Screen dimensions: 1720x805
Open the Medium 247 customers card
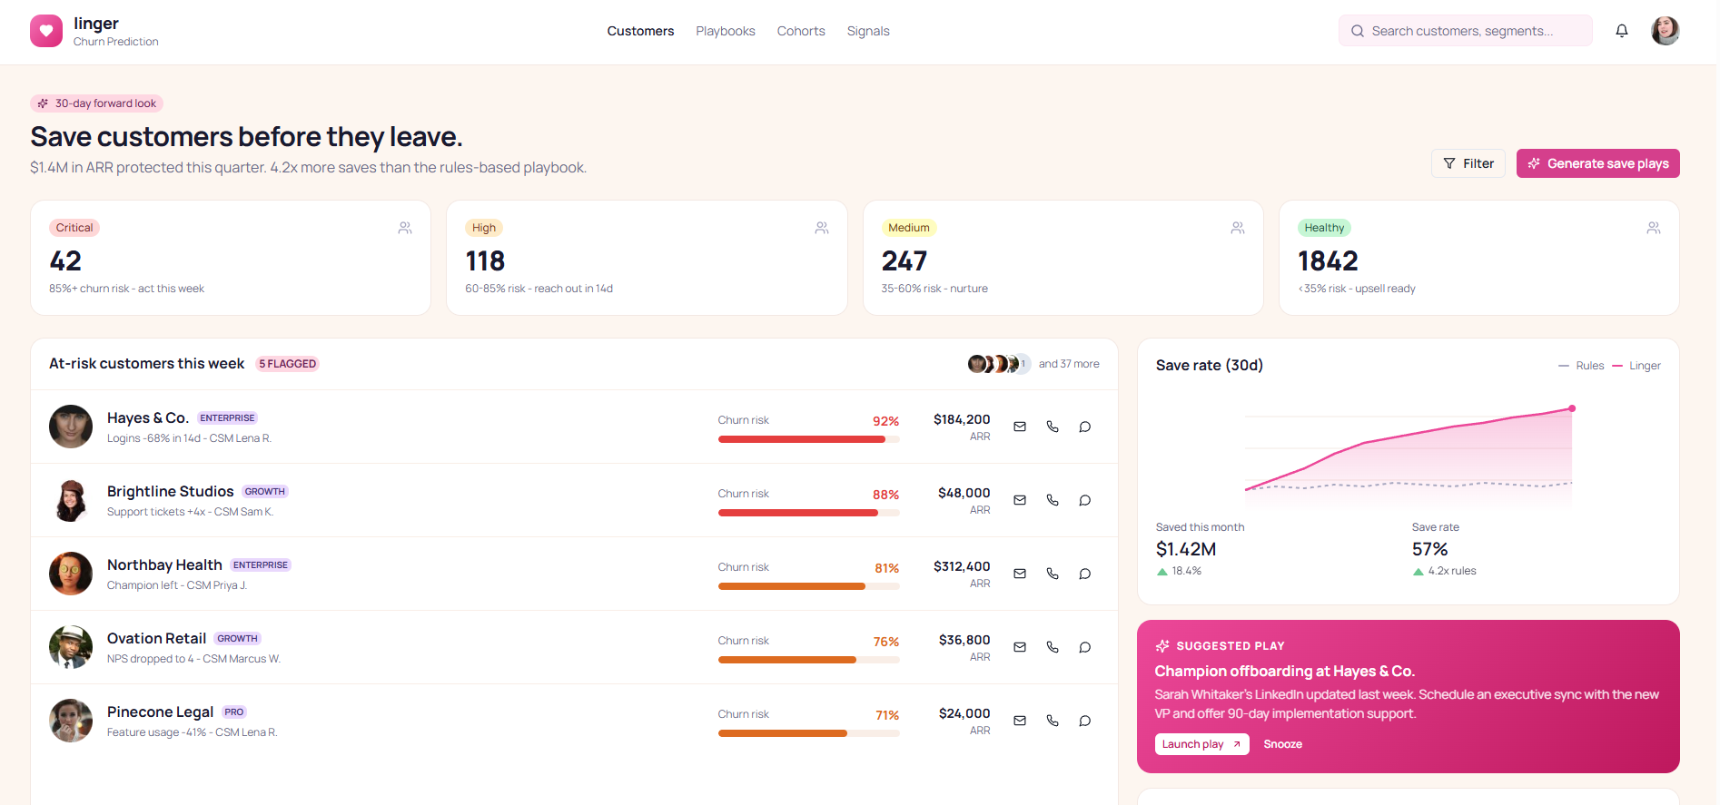1063,258
